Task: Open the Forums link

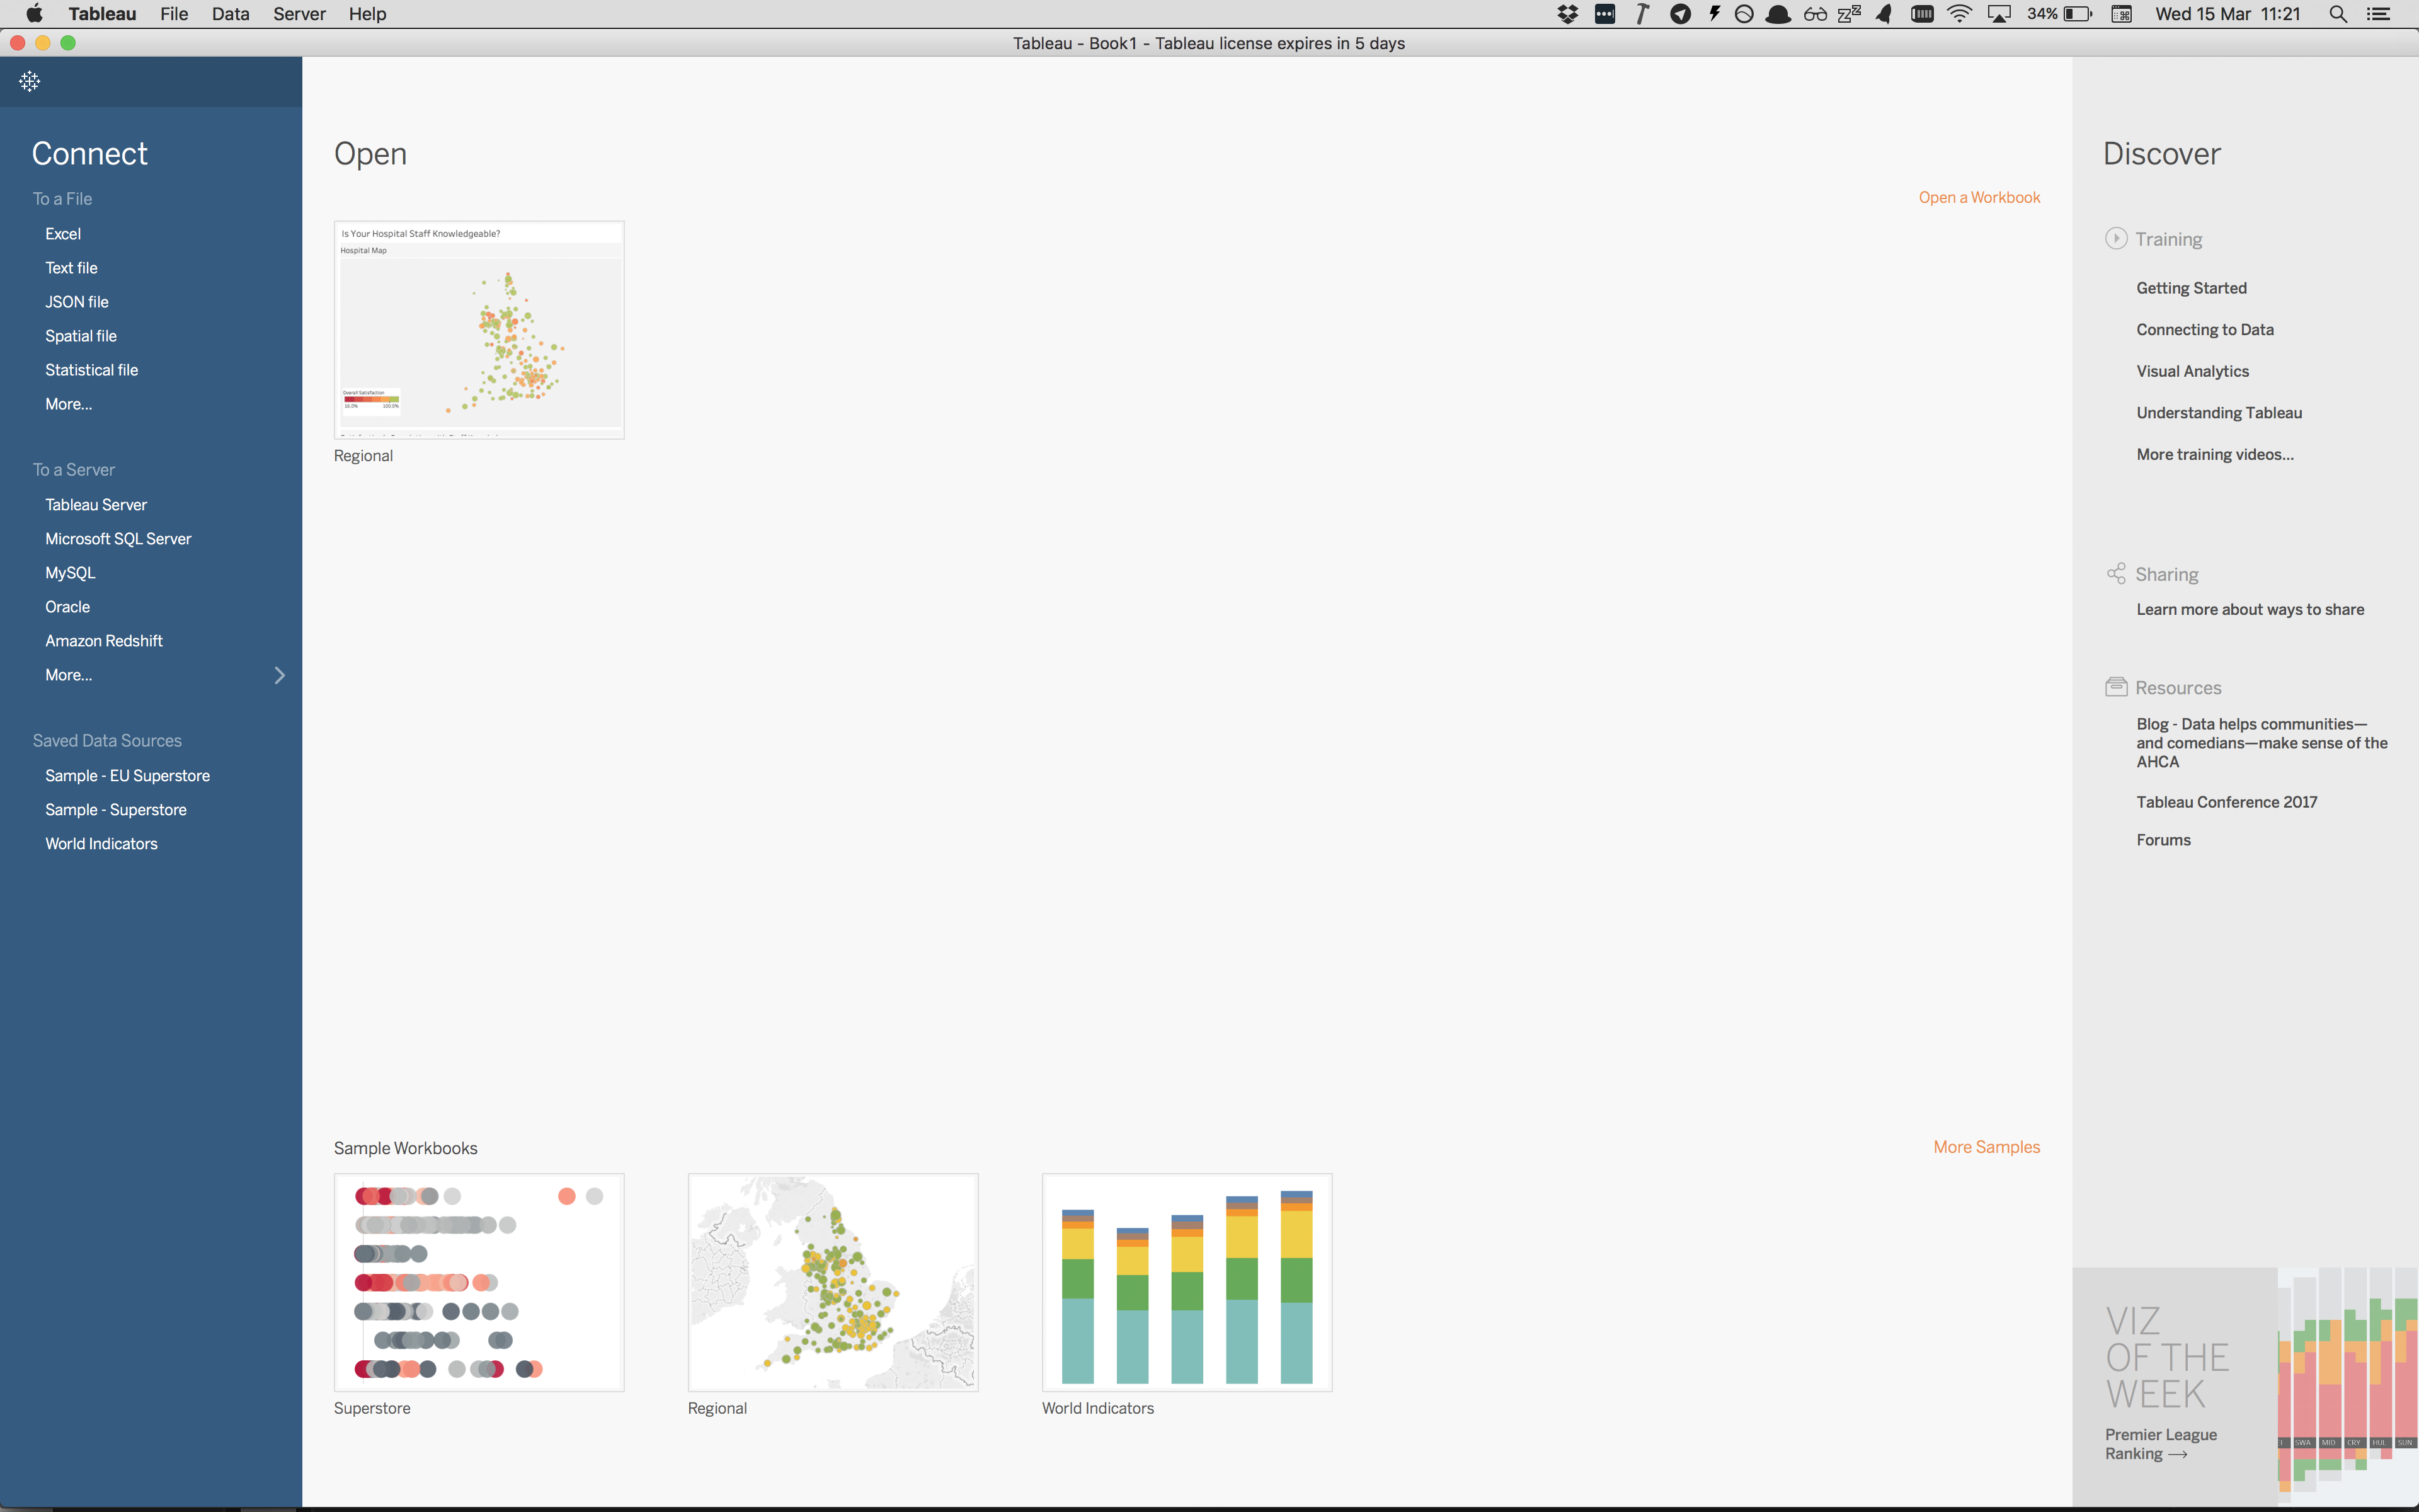Action: 2163,840
